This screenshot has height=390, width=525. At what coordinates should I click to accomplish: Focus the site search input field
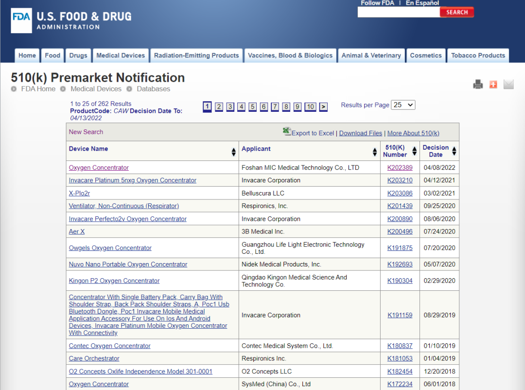(399, 12)
